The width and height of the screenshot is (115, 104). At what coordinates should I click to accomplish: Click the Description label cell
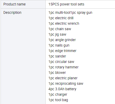pyautogui.click(x=23, y=56)
